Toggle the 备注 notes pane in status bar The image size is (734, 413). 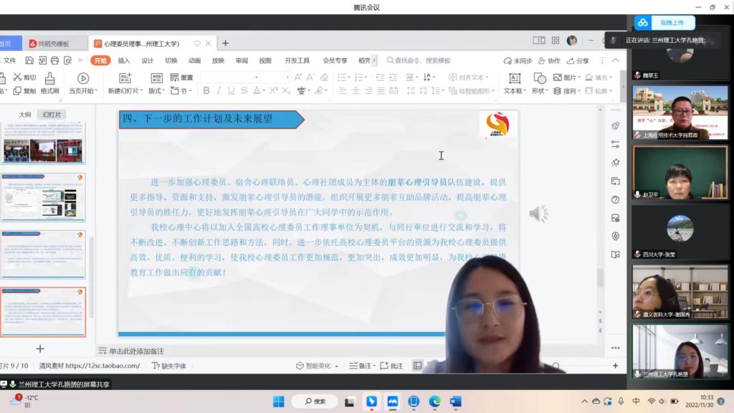(x=362, y=366)
